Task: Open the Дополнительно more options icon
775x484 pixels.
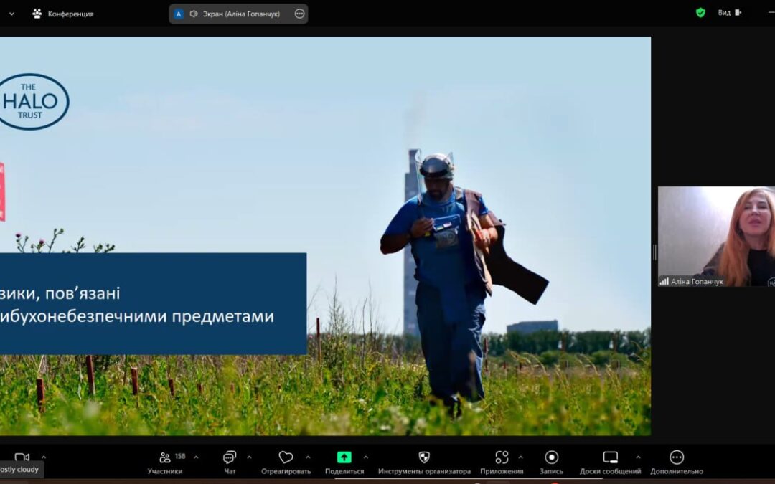Action: tap(677, 457)
